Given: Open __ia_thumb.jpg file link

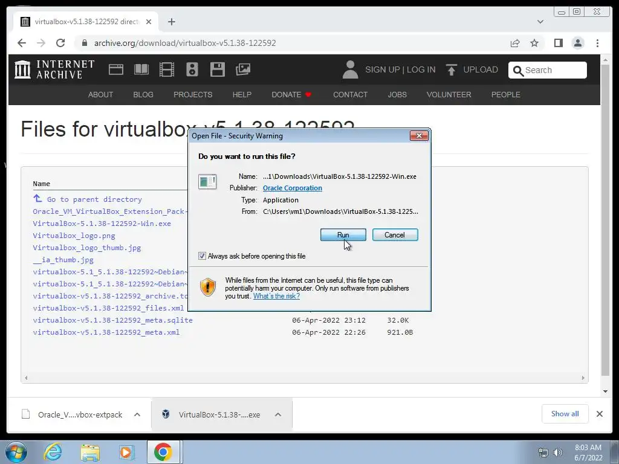Looking at the screenshot, I should (63, 260).
